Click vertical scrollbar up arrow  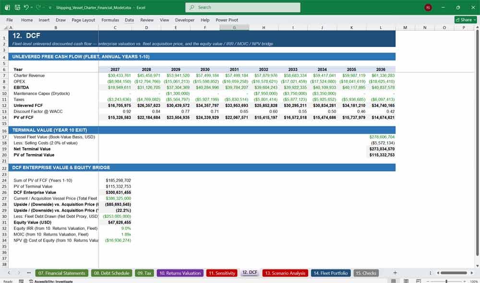[x=477, y=27]
